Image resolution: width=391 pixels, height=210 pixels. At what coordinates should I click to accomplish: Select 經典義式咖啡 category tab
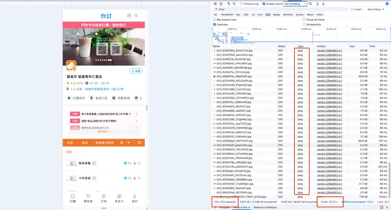pos(105,143)
